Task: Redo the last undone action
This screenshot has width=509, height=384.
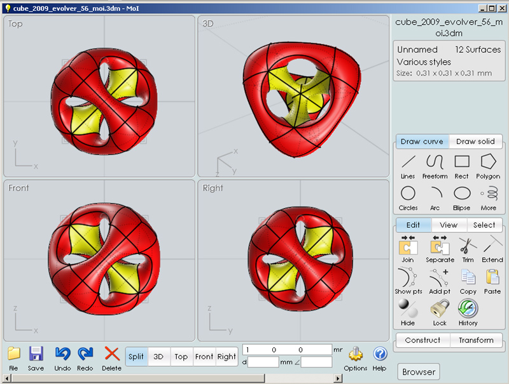Action: coord(85,359)
